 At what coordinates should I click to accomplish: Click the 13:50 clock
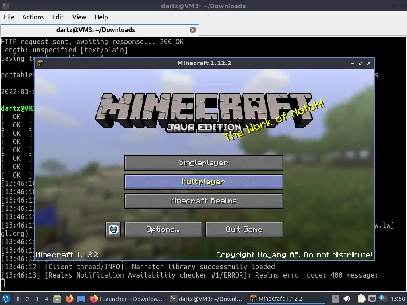point(397,299)
